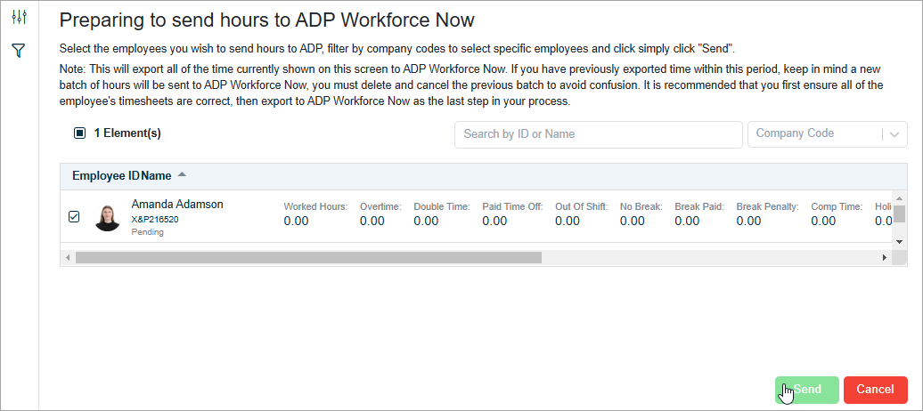The width and height of the screenshot is (923, 411).
Task: Click the Employee ID column header
Action: tap(106, 175)
